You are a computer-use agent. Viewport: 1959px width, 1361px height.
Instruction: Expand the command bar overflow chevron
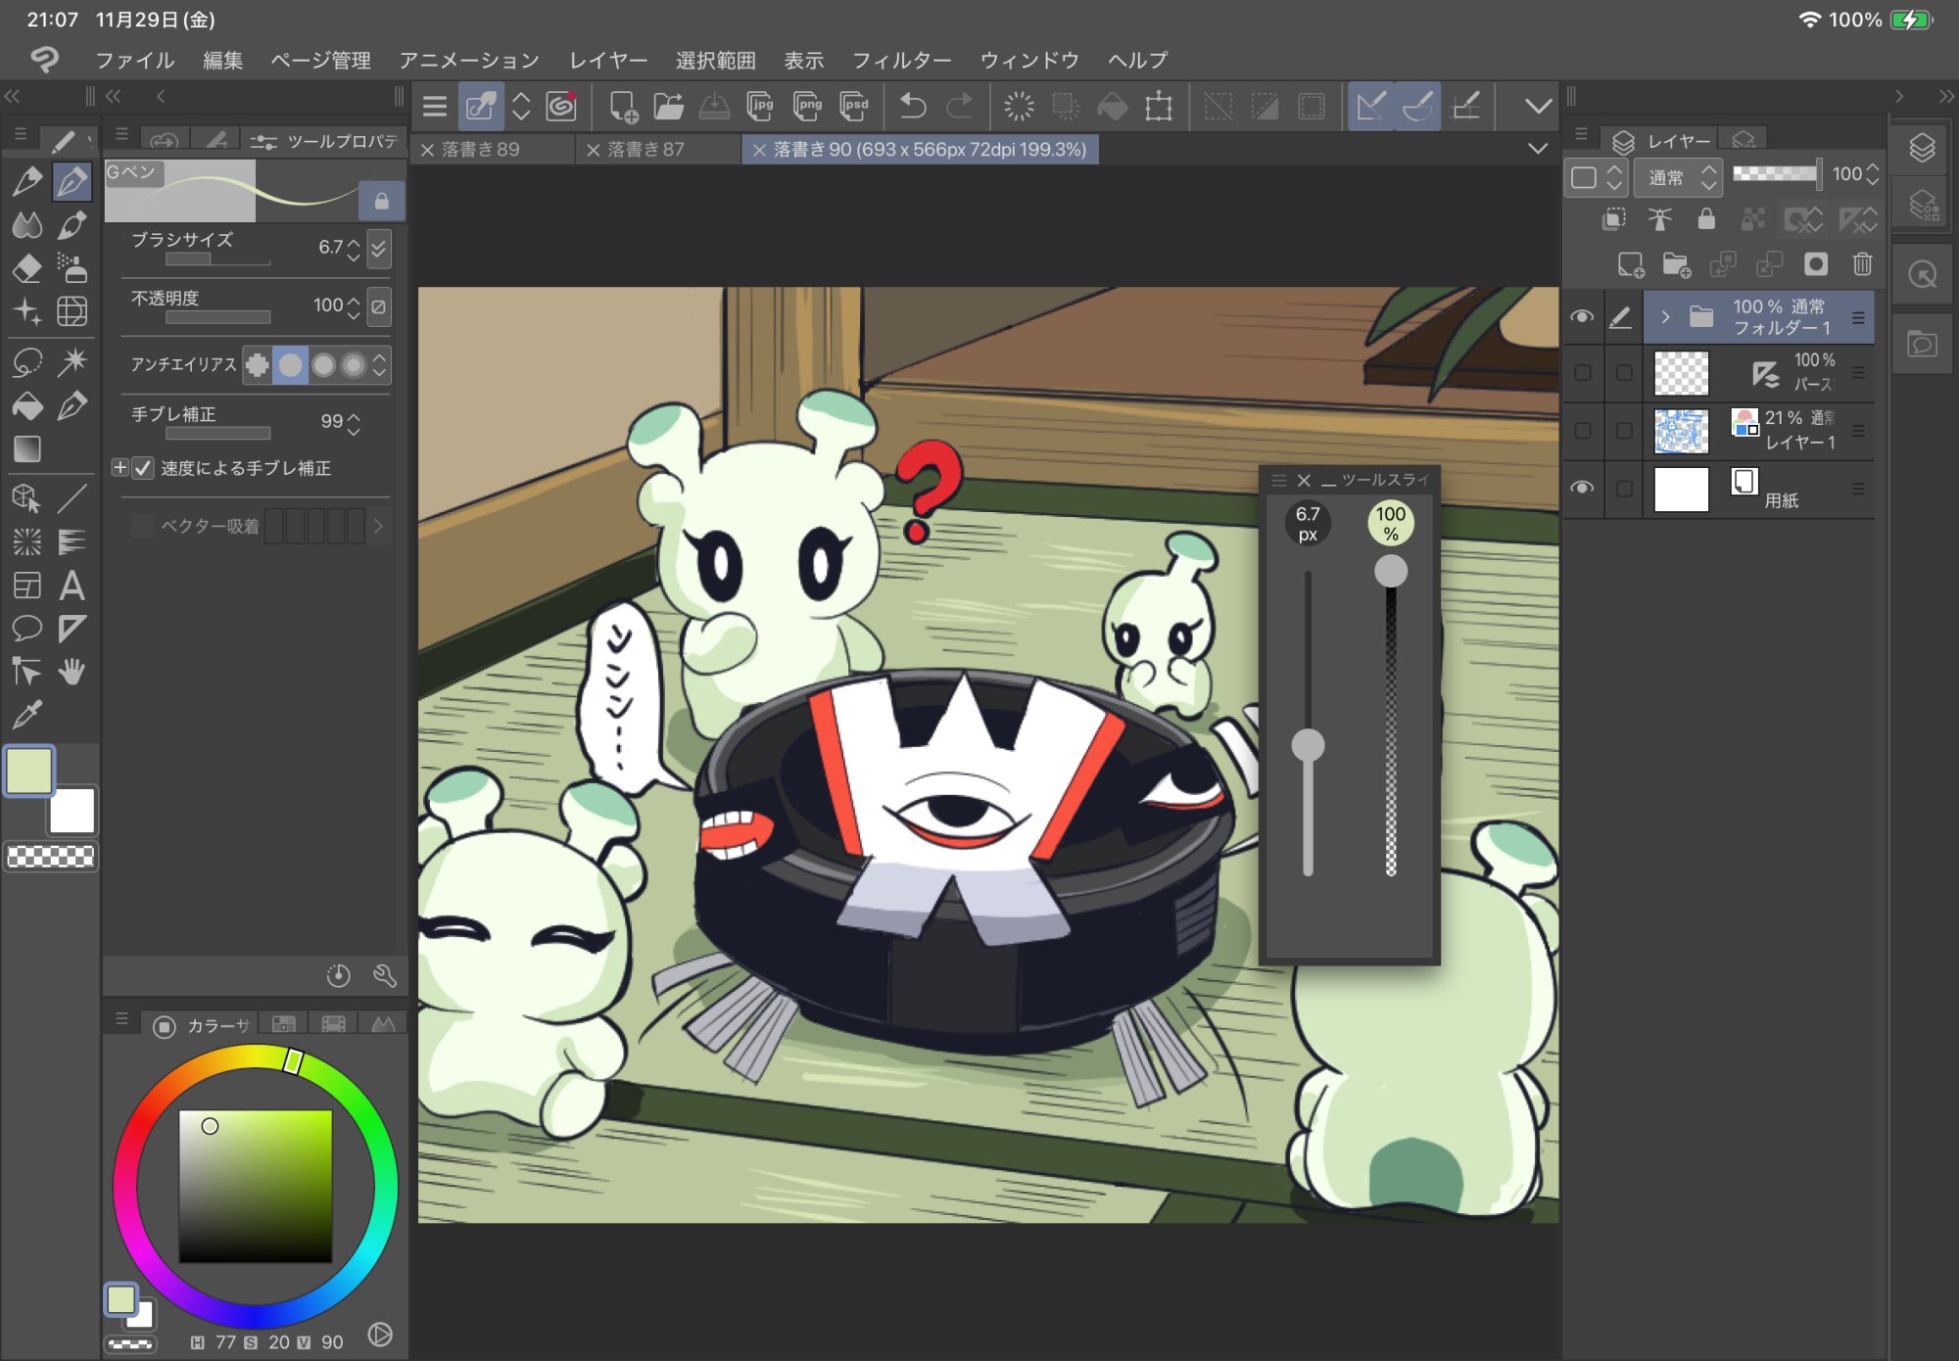point(1538,106)
